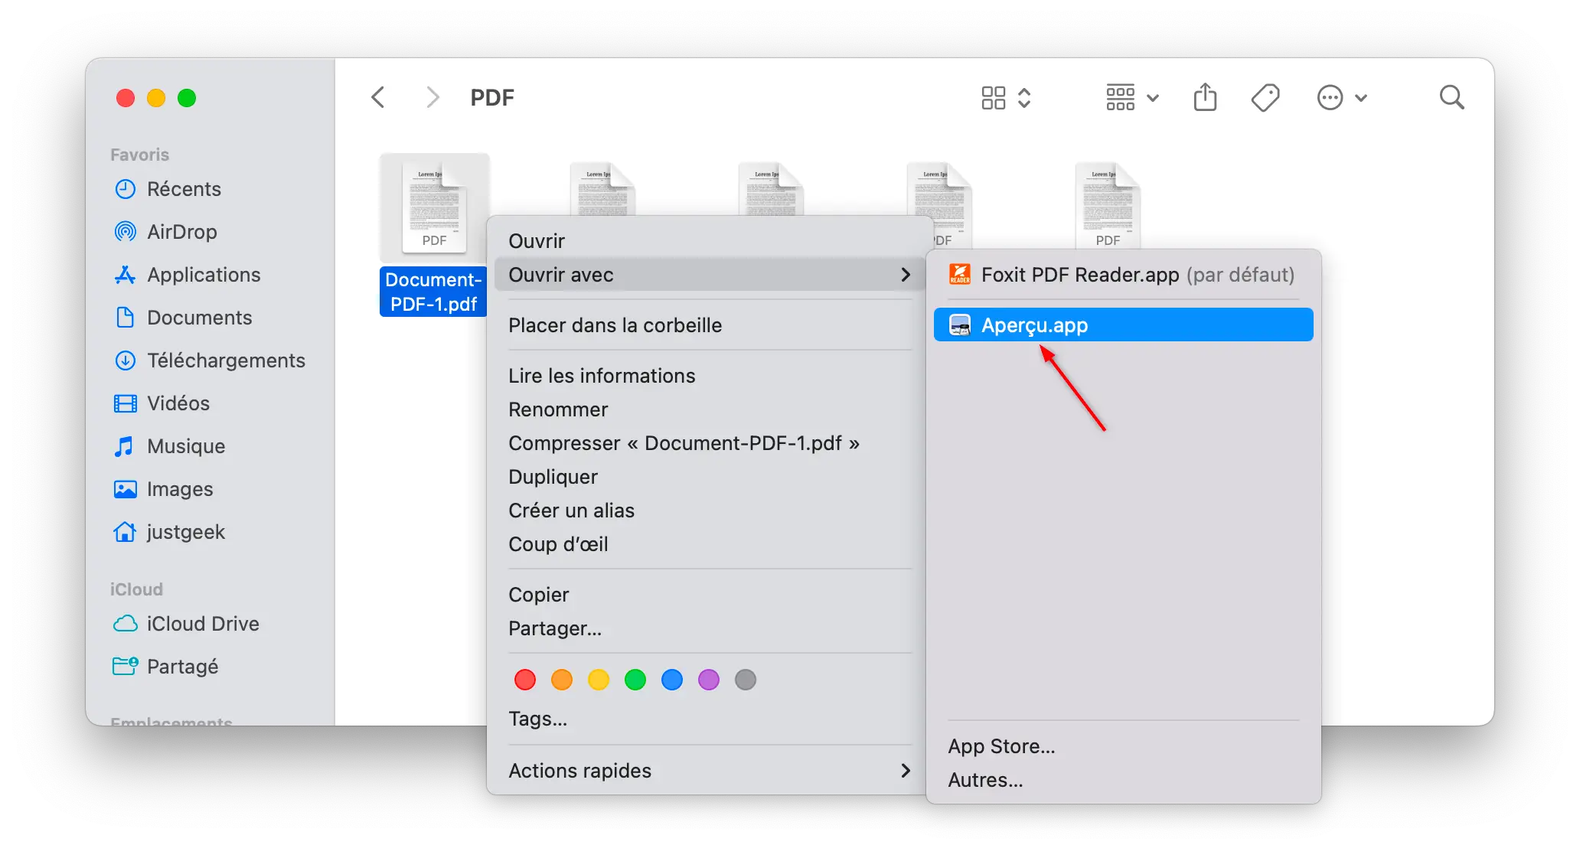
Task: Click the Document-PDF-1.pdf filename label
Action: [x=433, y=292]
